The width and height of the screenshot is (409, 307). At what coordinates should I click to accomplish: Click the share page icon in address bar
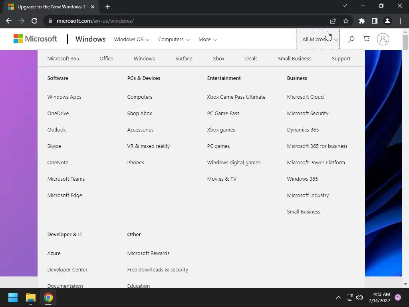click(x=333, y=21)
